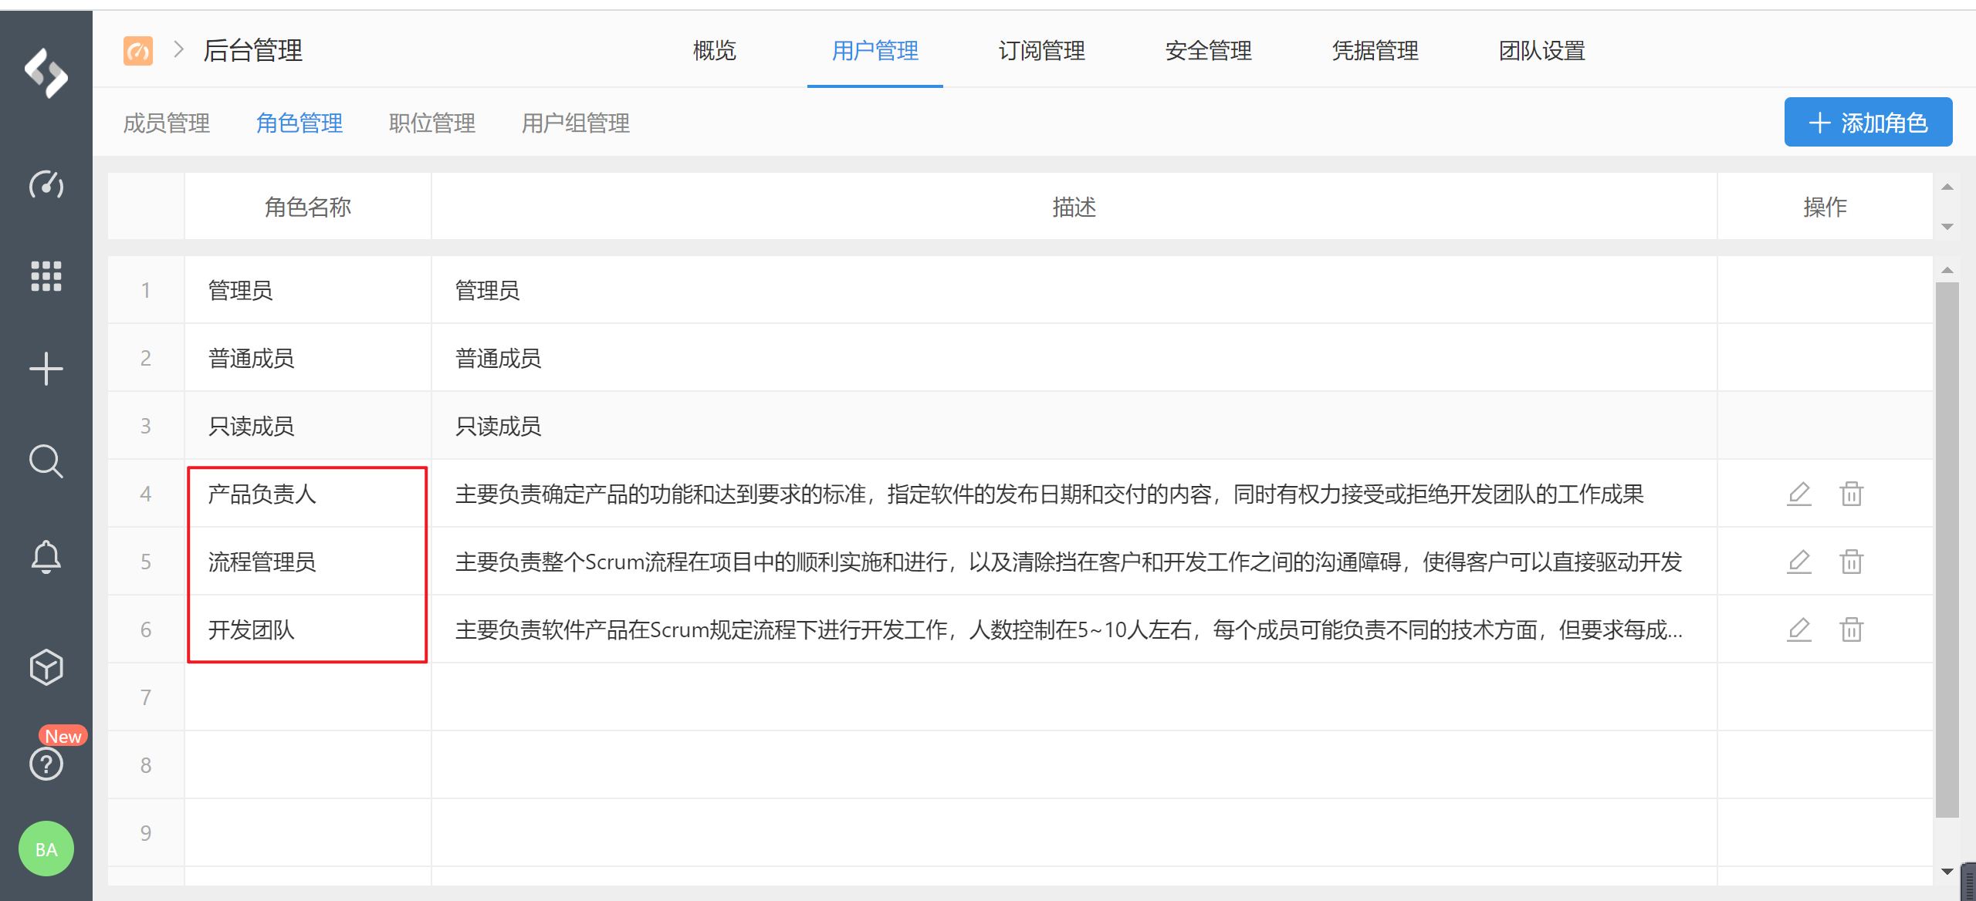
Task: Delete the 流程管理员 role
Action: (1851, 562)
